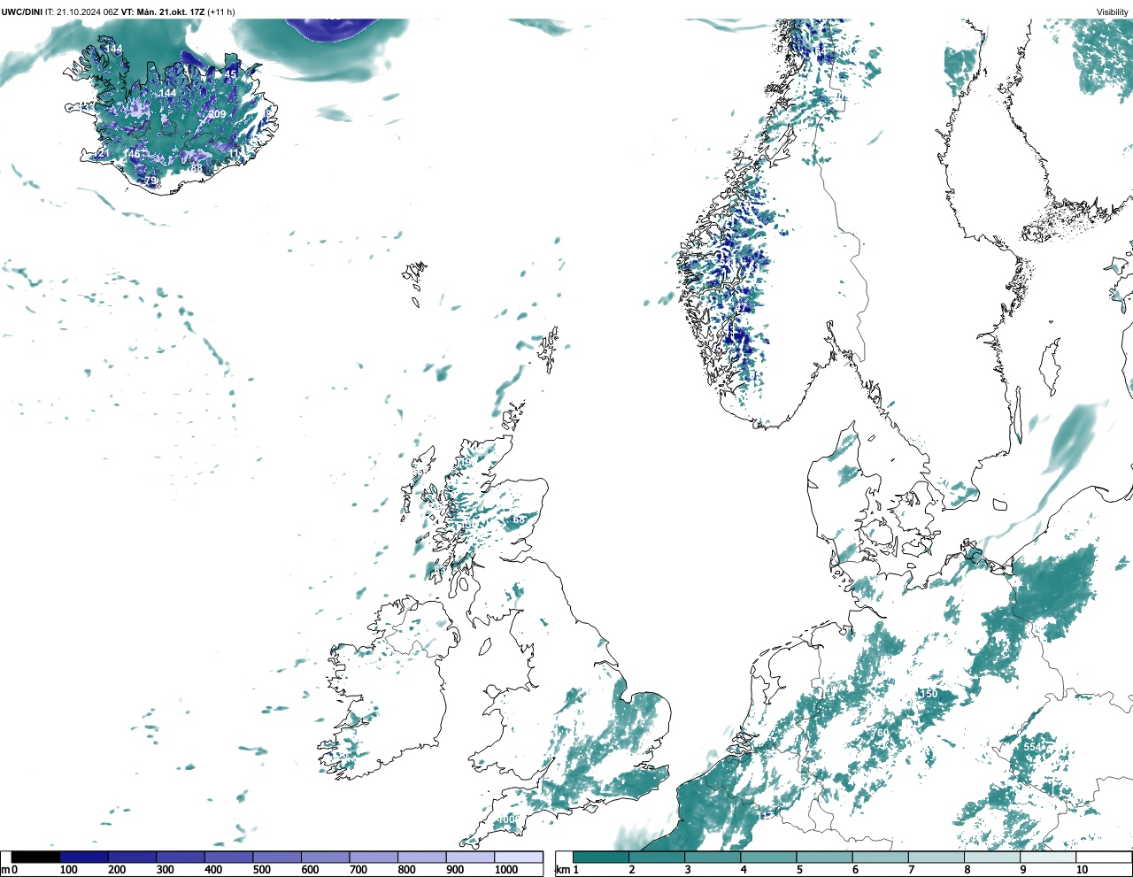This screenshot has width=1133, height=877.
Task: Click the dark teal 1–2 km legend swatch
Action: coord(601,857)
